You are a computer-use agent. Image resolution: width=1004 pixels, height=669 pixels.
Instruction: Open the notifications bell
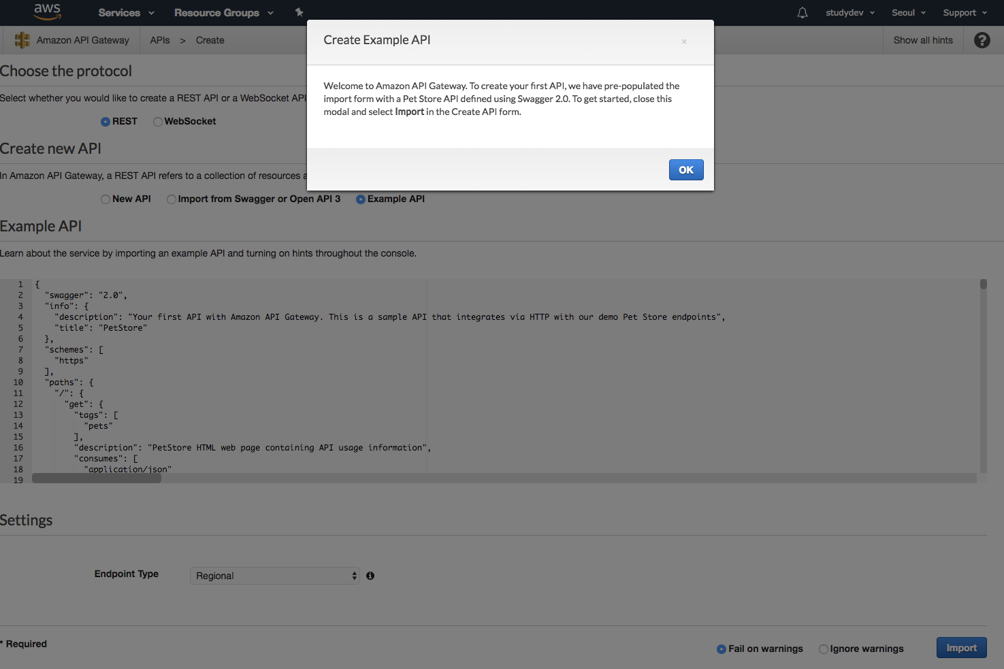pyautogui.click(x=803, y=13)
